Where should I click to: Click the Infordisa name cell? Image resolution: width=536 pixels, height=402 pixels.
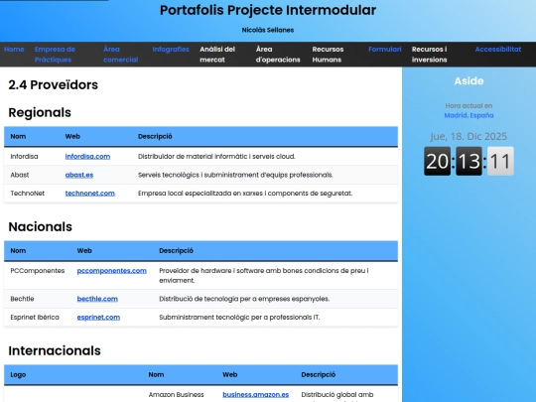point(24,157)
